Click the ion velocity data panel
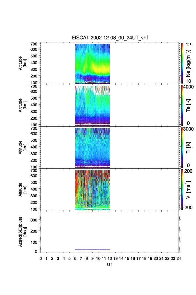 click(x=92, y=190)
